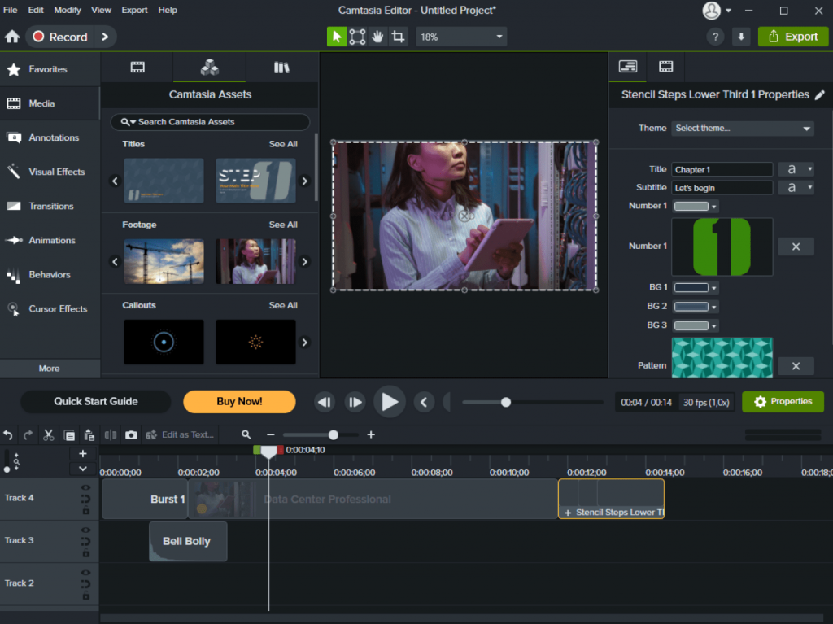This screenshot has height=624, width=833.
Task: Click the Split clip icon
Action: tap(111, 435)
